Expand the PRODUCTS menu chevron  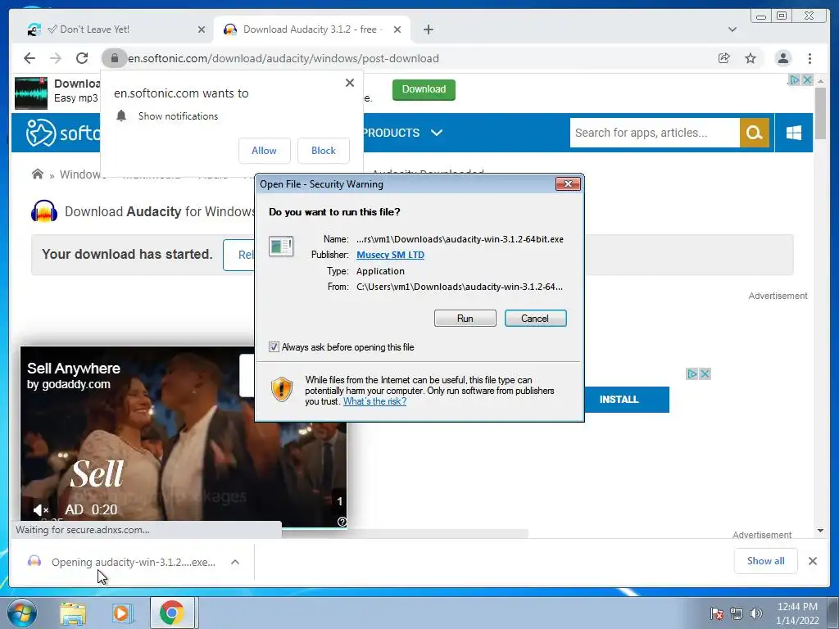[437, 132]
